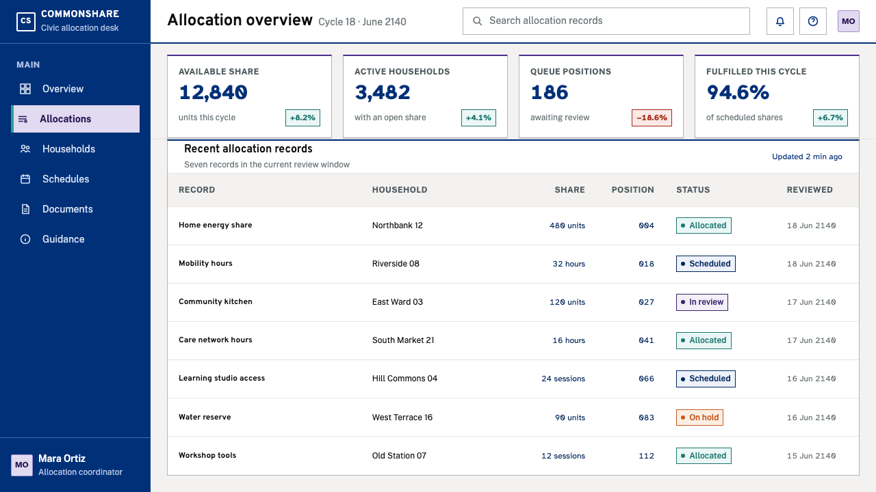The height and width of the screenshot is (492, 876).
Task: Open the Overview menu item
Action: 75,89
